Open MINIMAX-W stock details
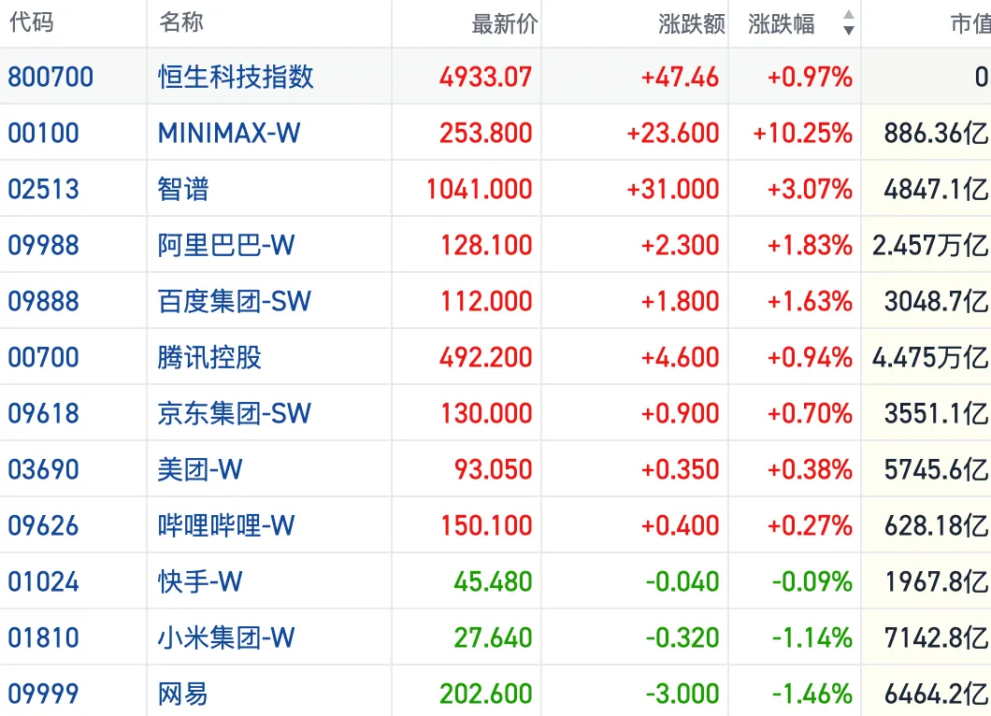 coord(229,134)
